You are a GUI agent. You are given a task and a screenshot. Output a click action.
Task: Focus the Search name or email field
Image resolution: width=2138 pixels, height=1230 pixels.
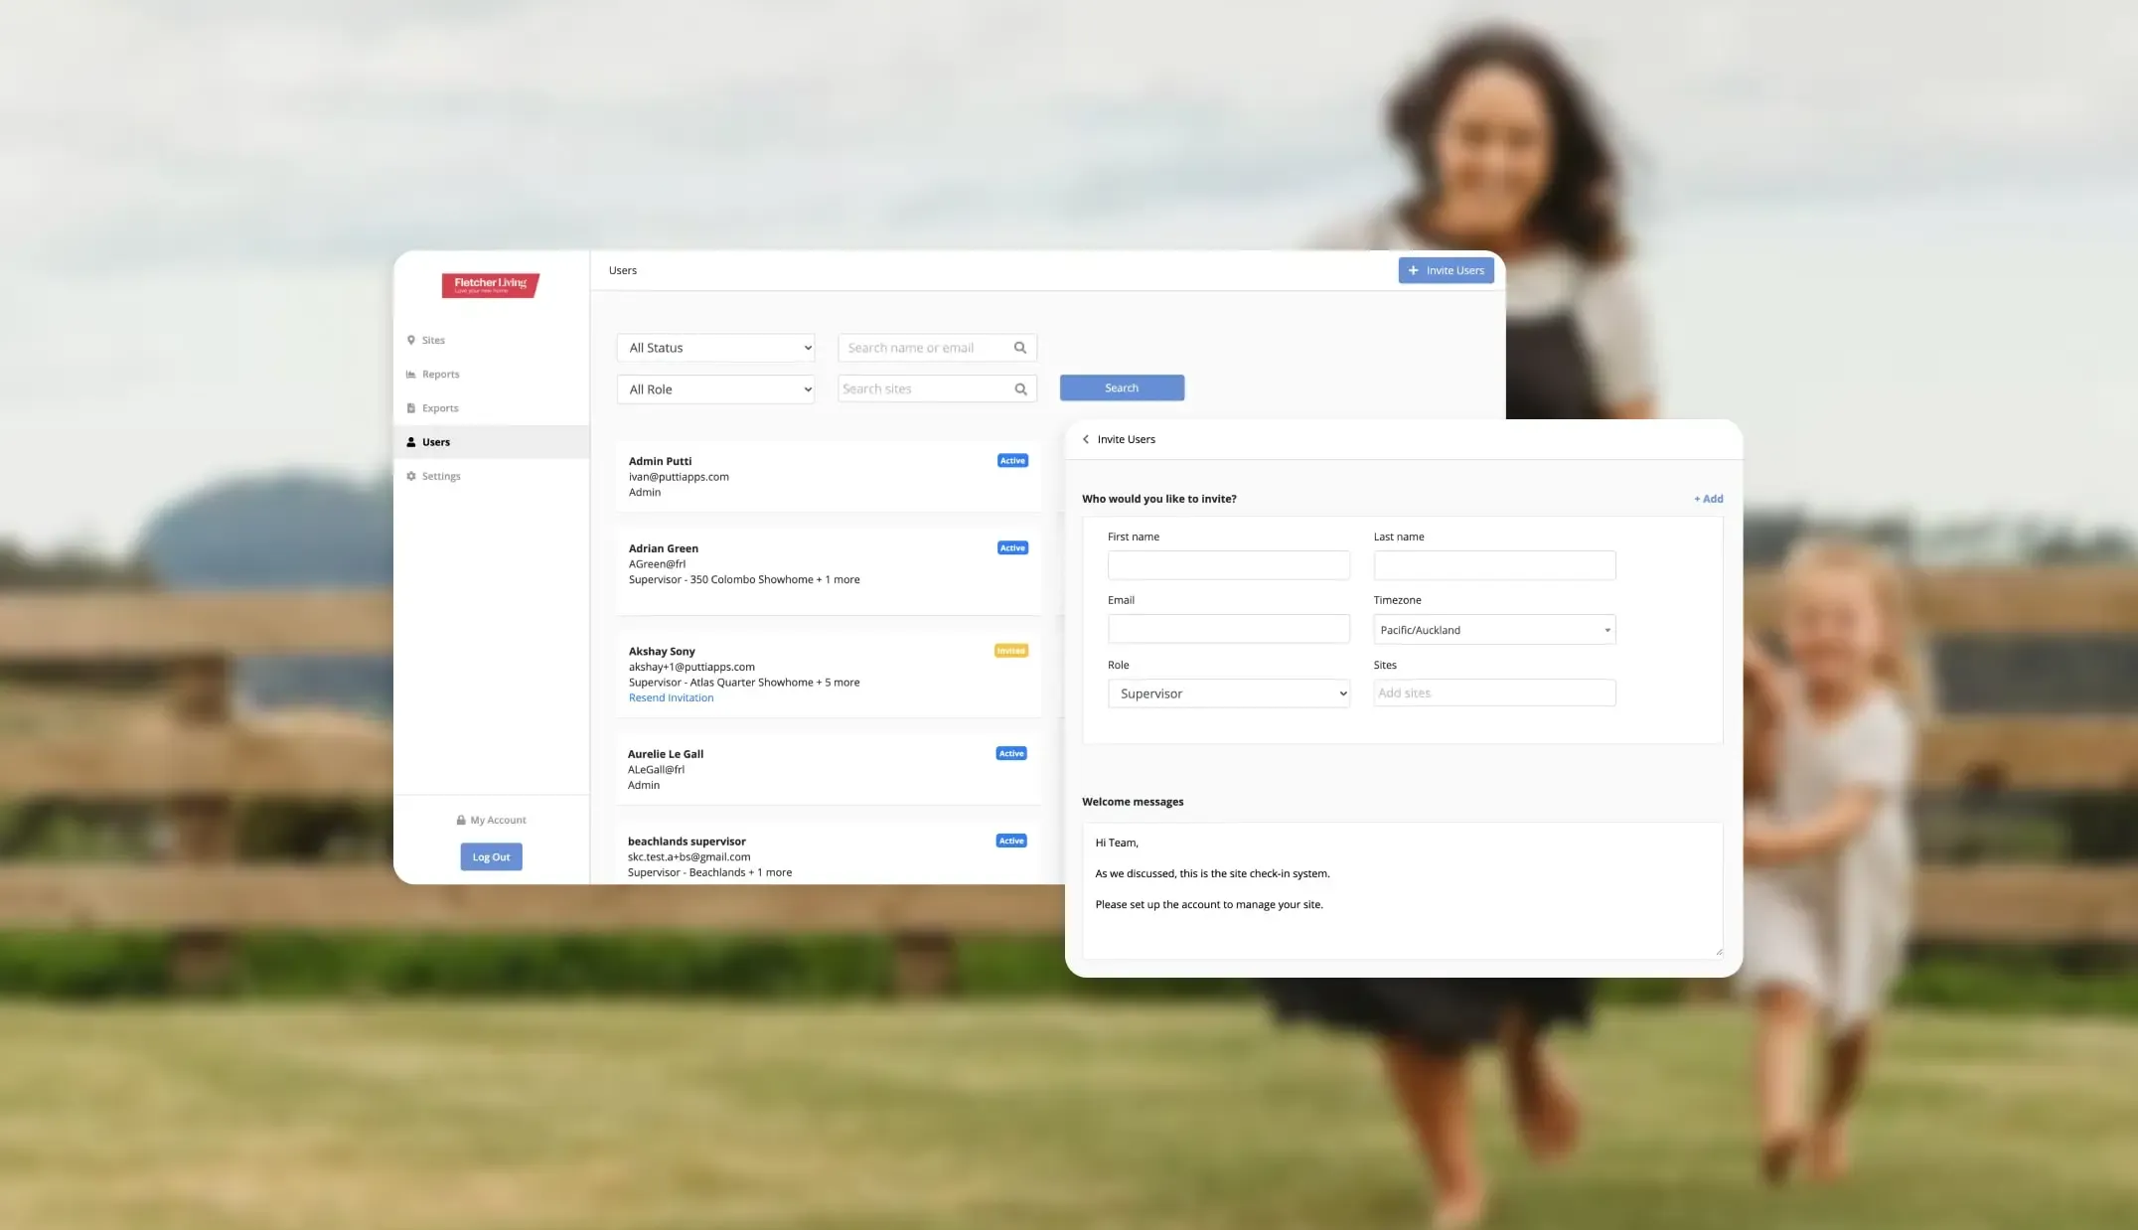(x=937, y=348)
